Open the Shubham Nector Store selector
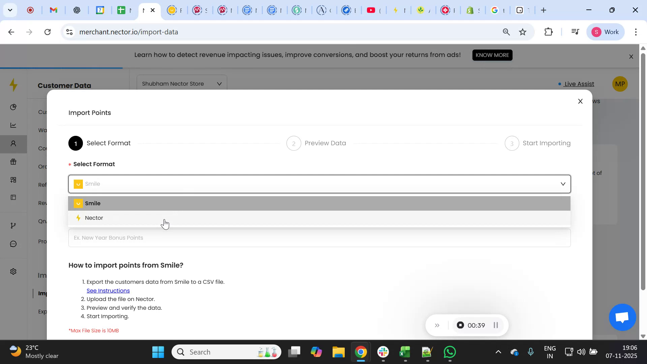This screenshot has height=364, width=647. (182, 84)
